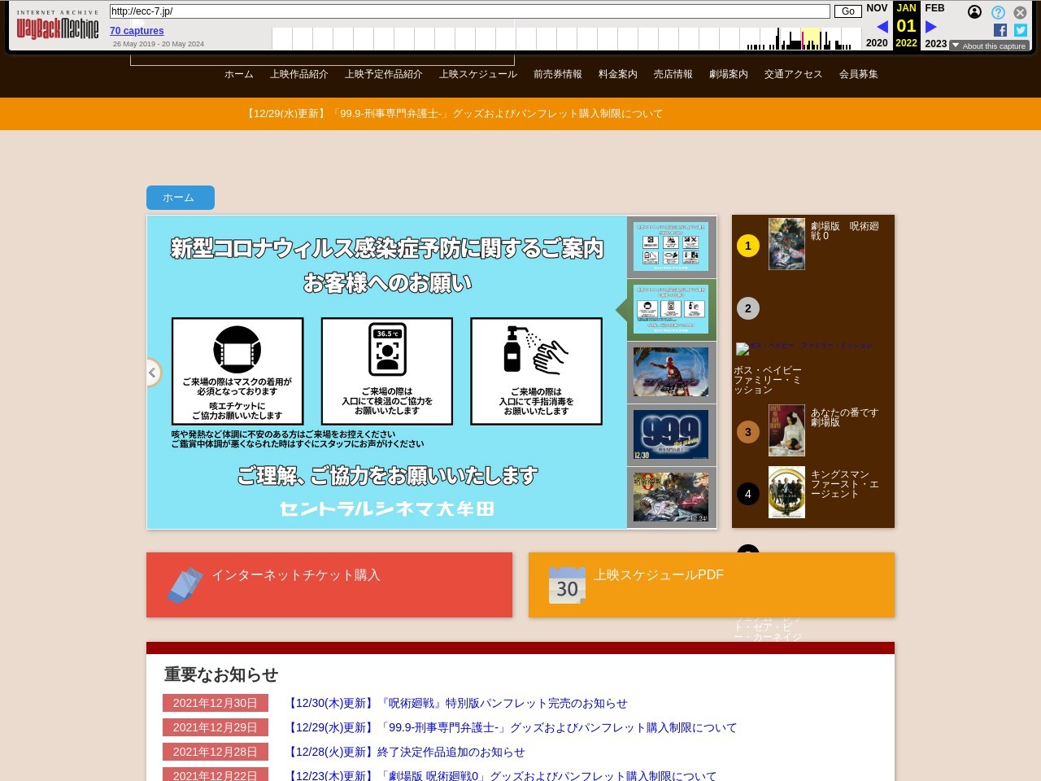
Task: Click the rank 4 badge
Action: [748, 494]
